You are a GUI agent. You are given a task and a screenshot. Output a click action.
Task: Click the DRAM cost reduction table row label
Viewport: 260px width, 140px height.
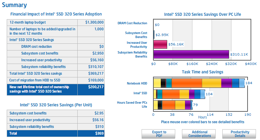tap(36, 47)
